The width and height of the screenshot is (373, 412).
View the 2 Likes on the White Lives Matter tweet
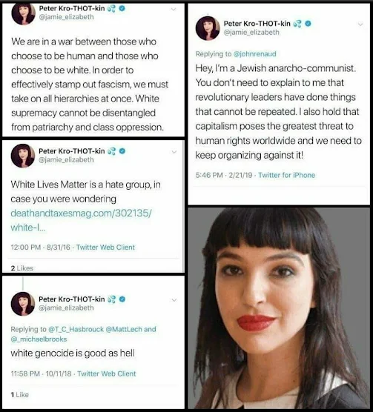click(22, 268)
